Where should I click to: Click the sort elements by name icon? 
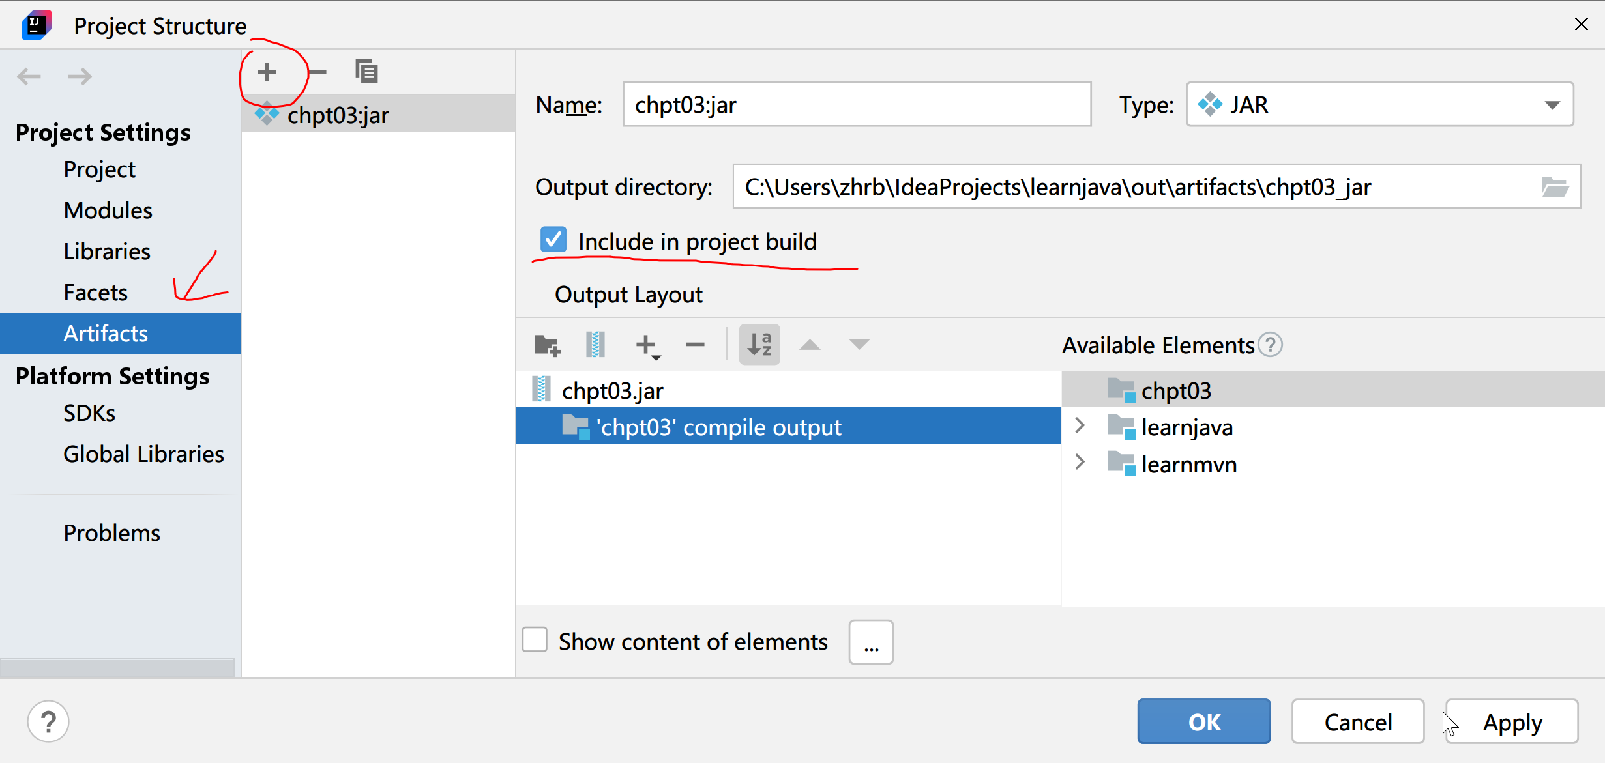[759, 345]
